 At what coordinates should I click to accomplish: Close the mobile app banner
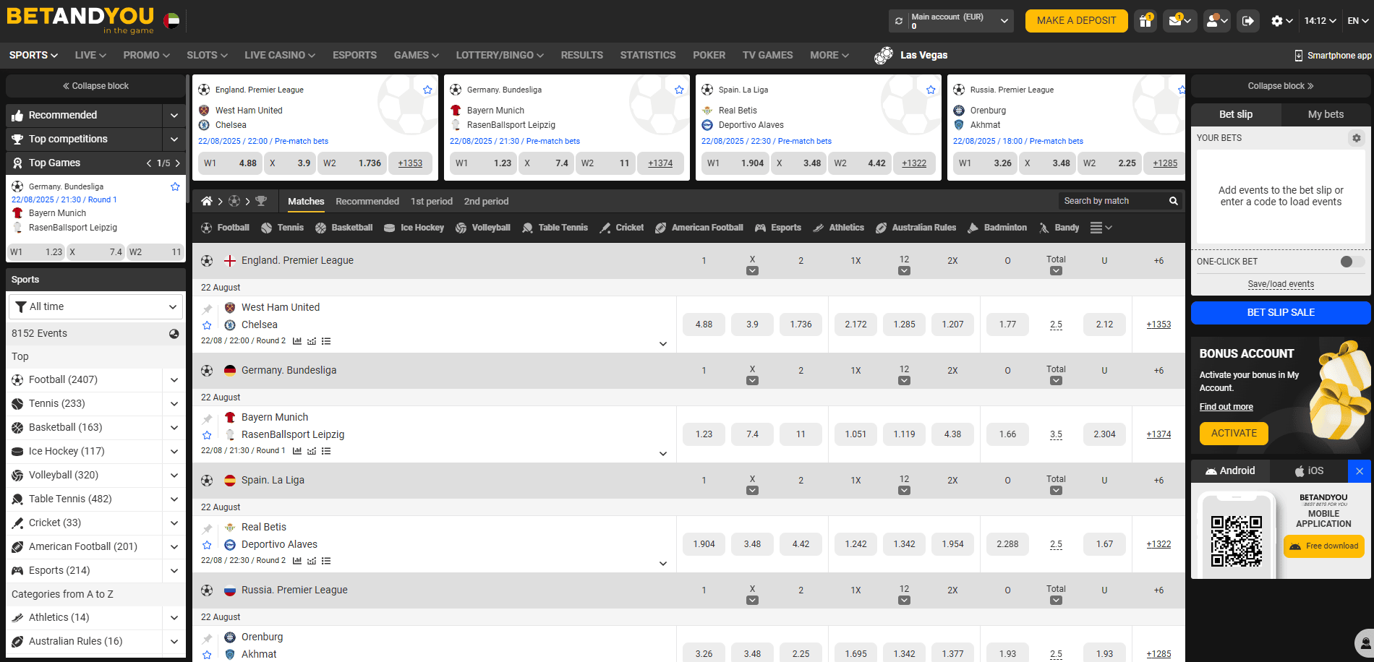(x=1359, y=471)
